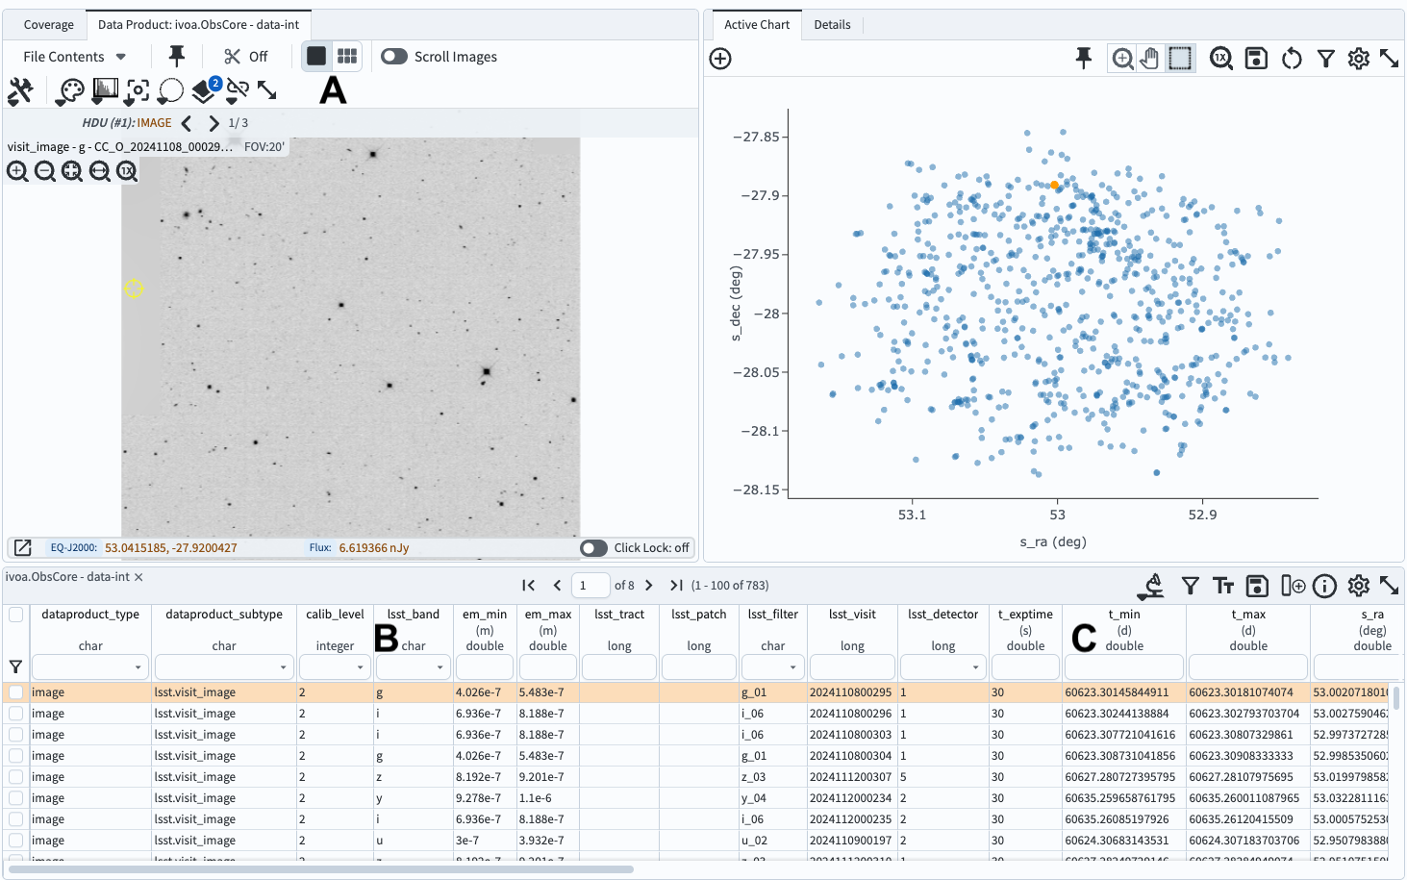Viewport: 1407px width, 880px height.
Task: Select the chart pan hand tool
Action: (x=1150, y=58)
